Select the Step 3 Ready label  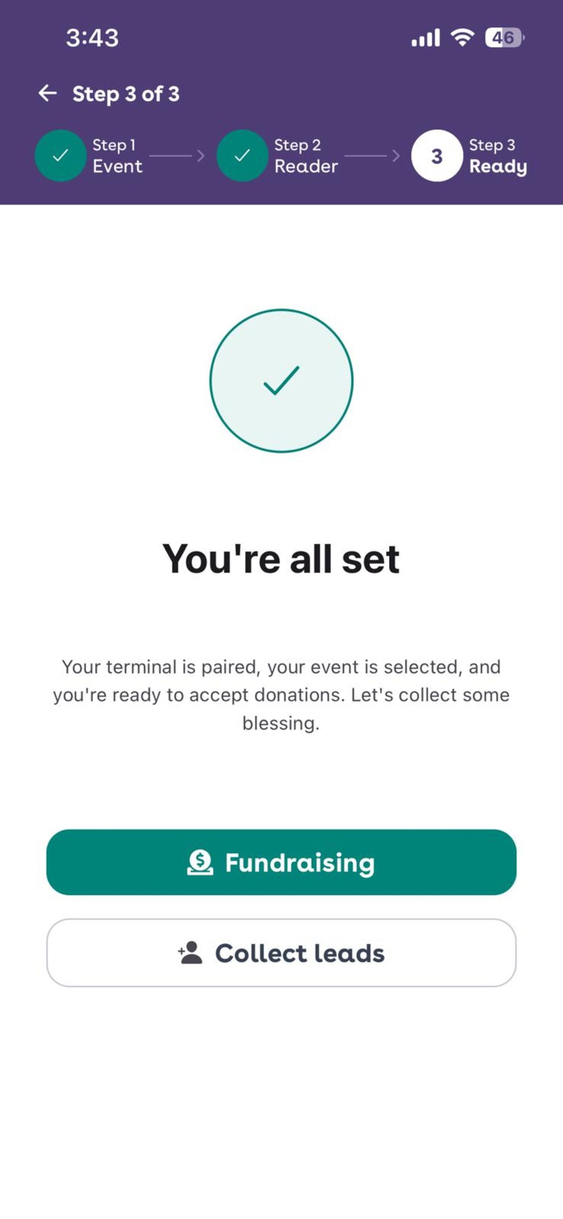(x=498, y=157)
